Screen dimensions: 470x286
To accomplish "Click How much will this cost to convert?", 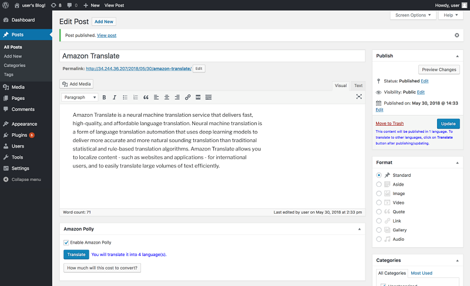I will click(x=102, y=268).
